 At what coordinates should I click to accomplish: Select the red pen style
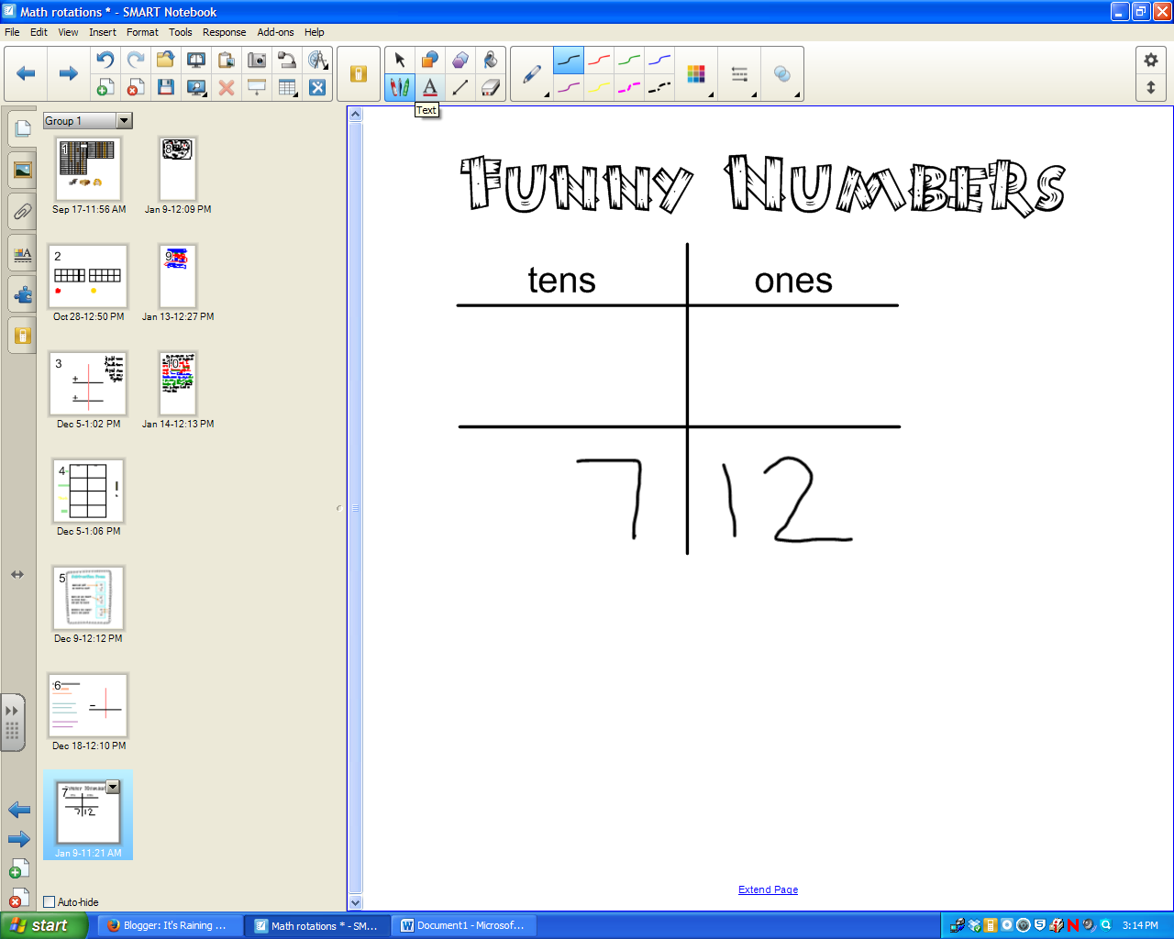[599, 61]
